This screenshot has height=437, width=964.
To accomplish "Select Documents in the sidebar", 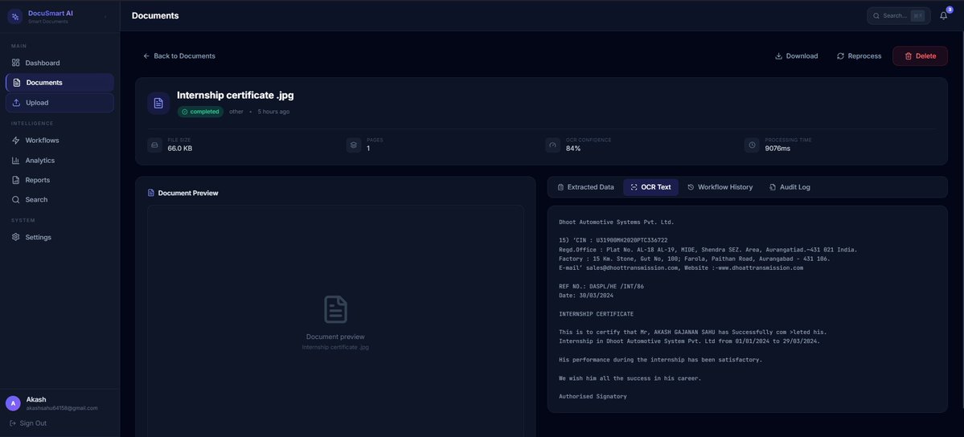I will (x=59, y=83).
